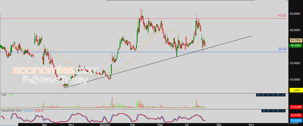Click the blue 22.0290 value tag
The height and width of the screenshot is (126, 303).
(296, 120)
